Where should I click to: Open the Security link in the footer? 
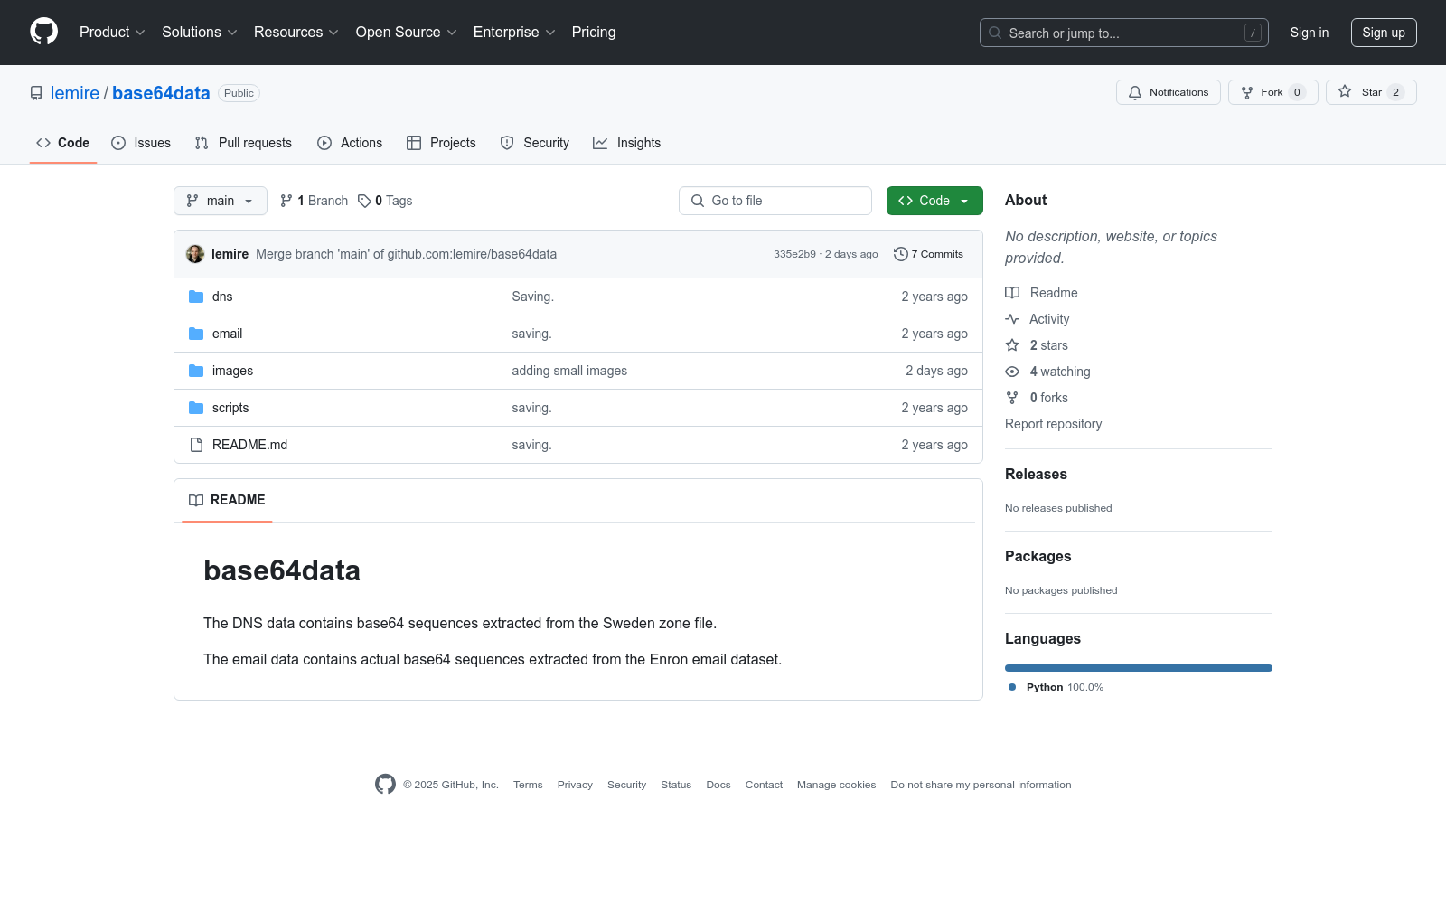click(626, 785)
